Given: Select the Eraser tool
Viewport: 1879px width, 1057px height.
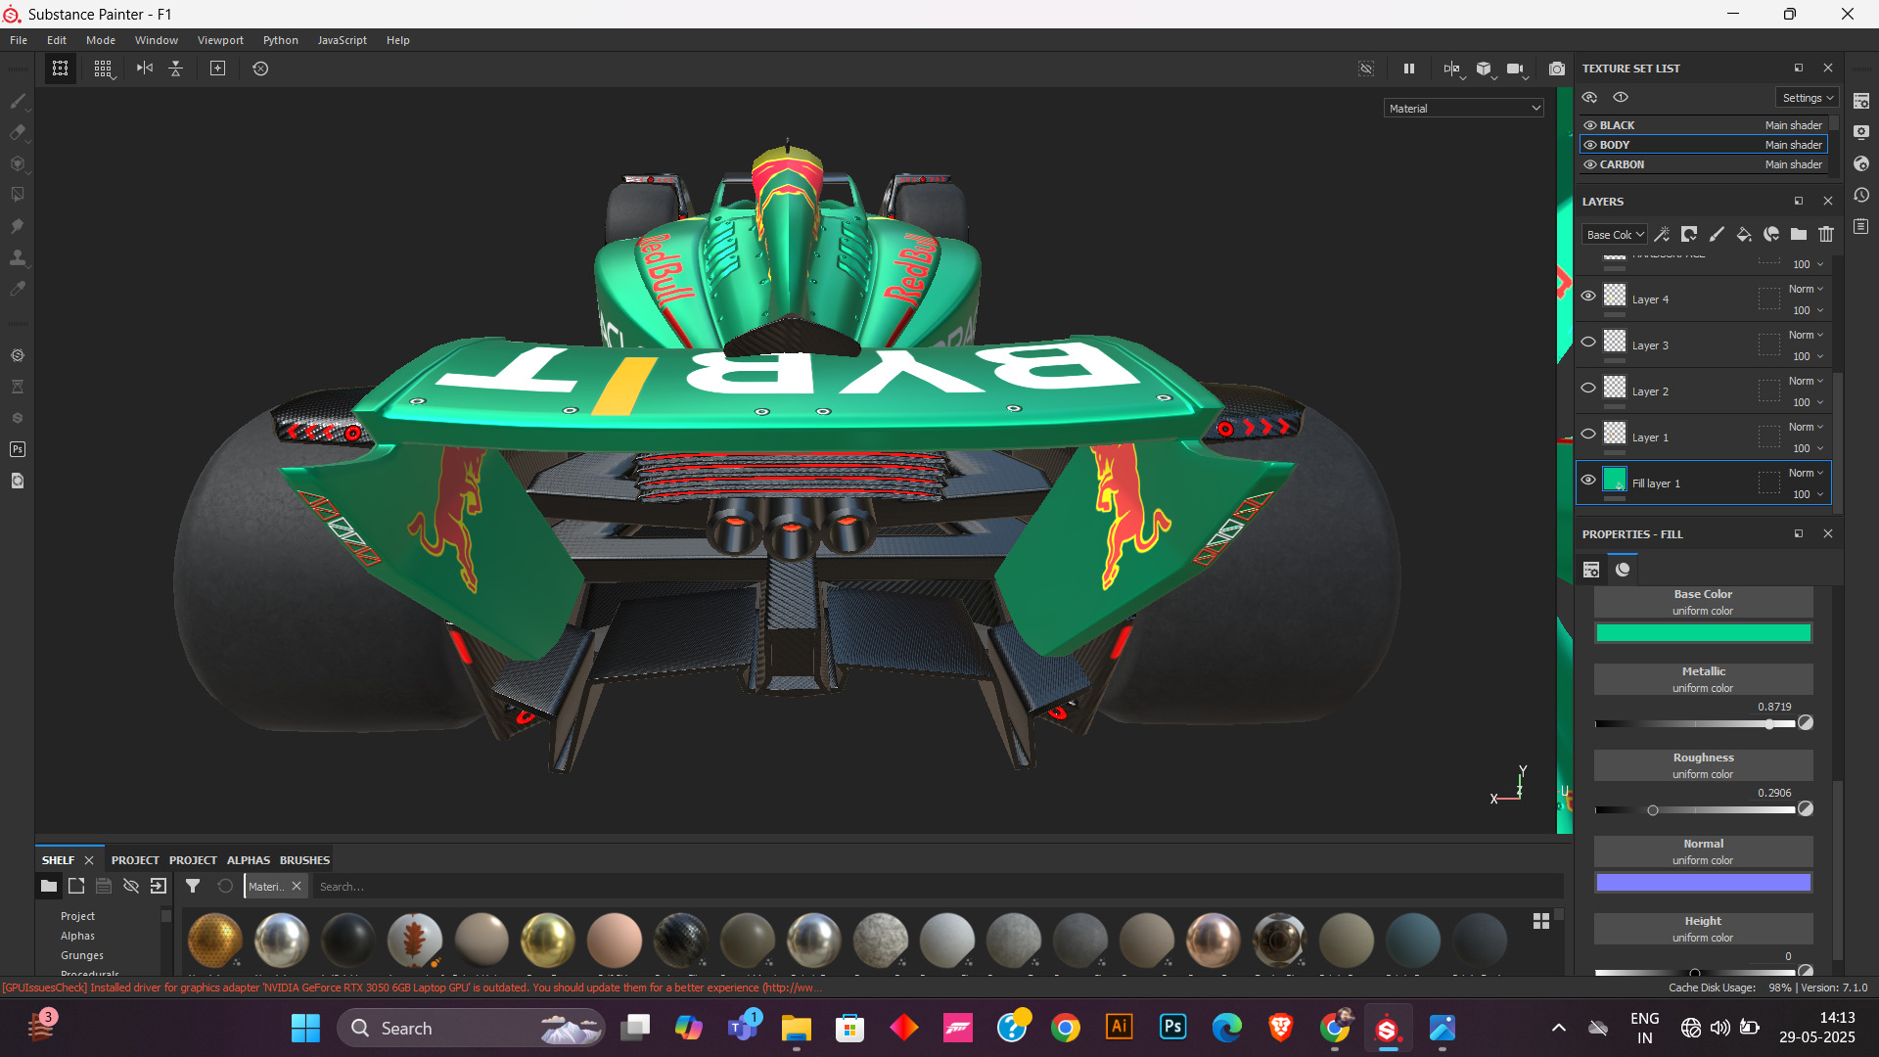Looking at the screenshot, I should coord(18,132).
